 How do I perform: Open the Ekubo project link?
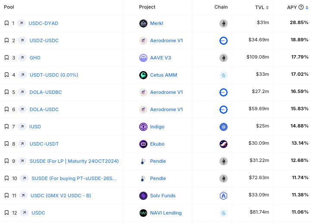(157, 144)
